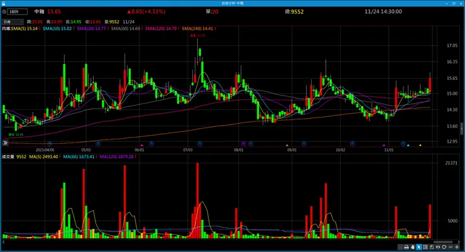Select the hand pan tool

[412, 247]
